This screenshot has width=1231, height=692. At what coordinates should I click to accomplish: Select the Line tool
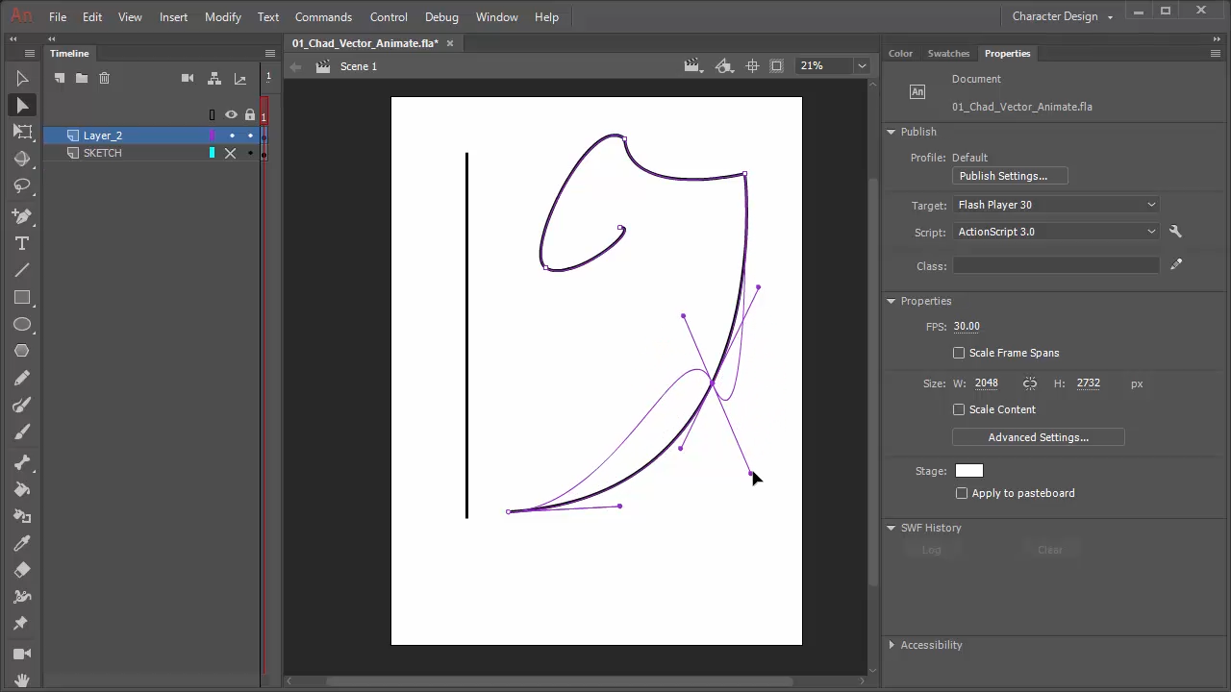coord(22,271)
